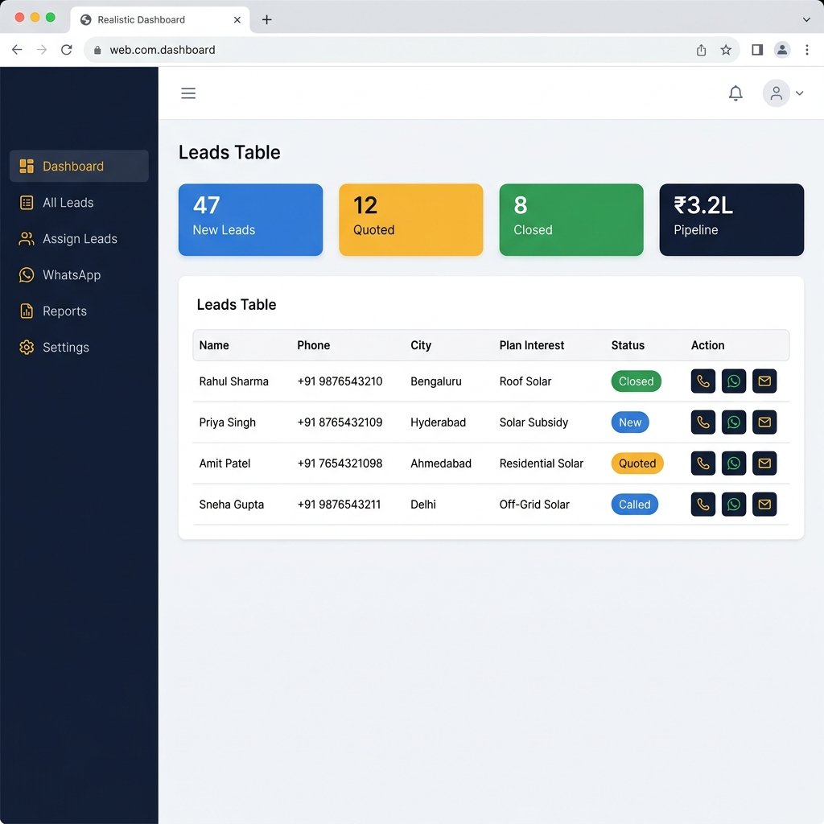
Task: Click the phone call icon for Priya Singh
Action: pos(702,422)
